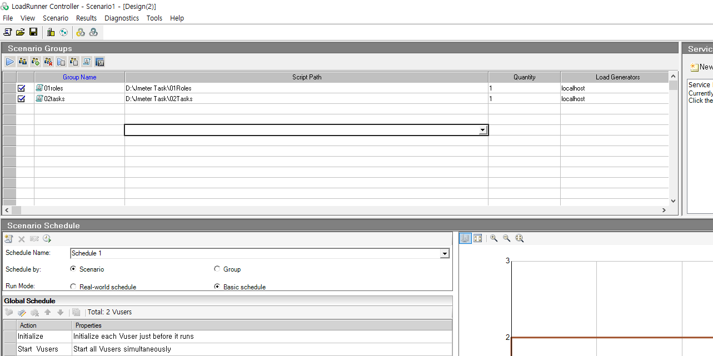The width and height of the screenshot is (713, 356).
Task: Open the File menu
Action: pyautogui.click(x=8, y=18)
